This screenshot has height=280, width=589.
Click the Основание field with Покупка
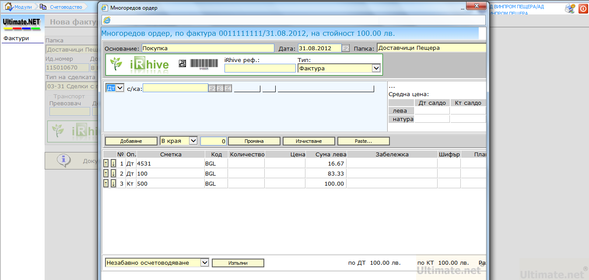[207, 48]
